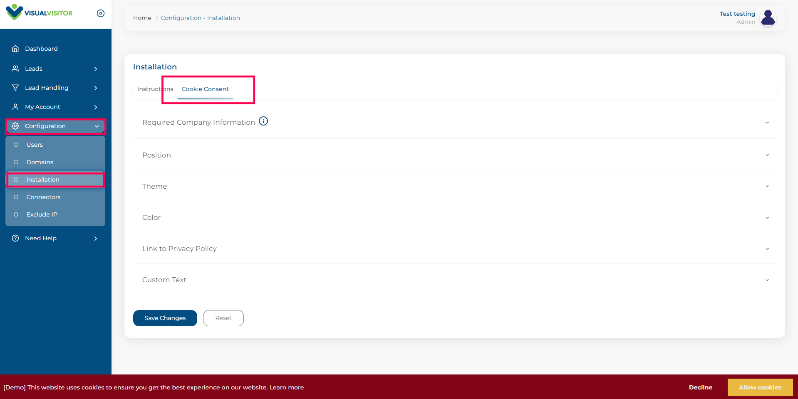Click the Dashboard home icon
This screenshot has height=399, width=798.
click(x=15, y=49)
